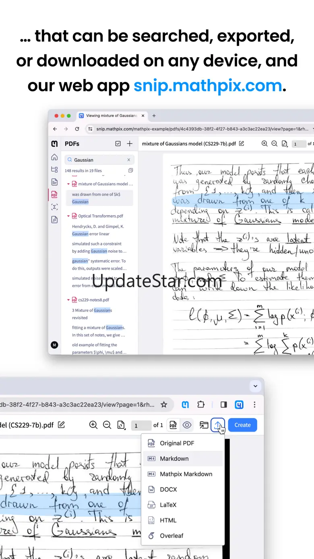This screenshot has height=559, width=314.
Task: Open result 'old example of fitting the'
Action: coord(95,345)
